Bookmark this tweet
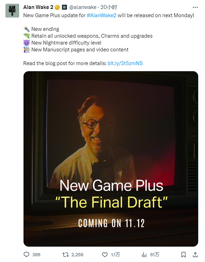Viewport: 205px width, 262px height. tap(184, 255)
